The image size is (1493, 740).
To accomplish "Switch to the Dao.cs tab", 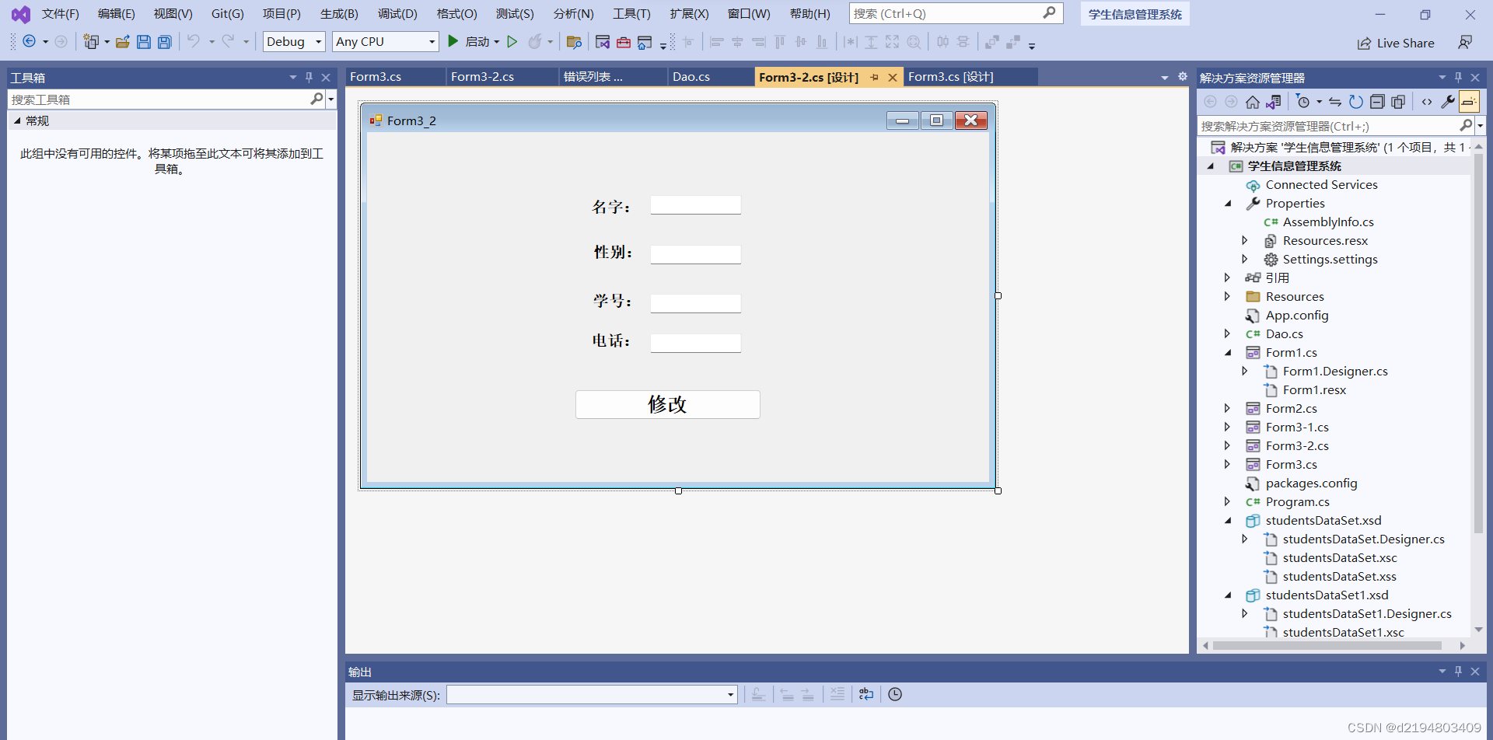I will pos(690,76).
